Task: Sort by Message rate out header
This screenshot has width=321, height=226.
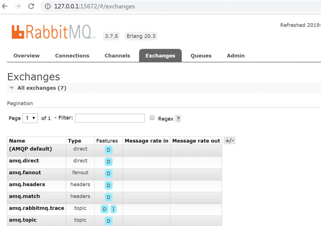Action: click(x=196, y=141)
